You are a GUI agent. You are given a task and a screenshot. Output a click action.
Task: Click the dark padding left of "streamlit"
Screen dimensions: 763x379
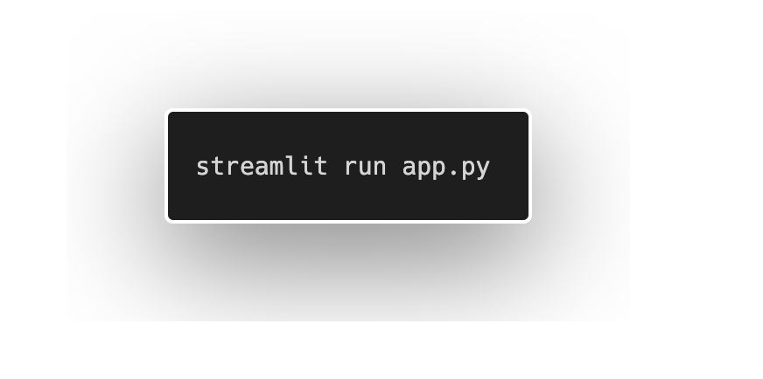coord(182,168)
